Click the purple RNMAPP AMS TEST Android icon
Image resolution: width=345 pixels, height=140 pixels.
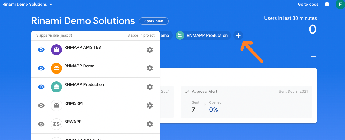coord(56,50)
